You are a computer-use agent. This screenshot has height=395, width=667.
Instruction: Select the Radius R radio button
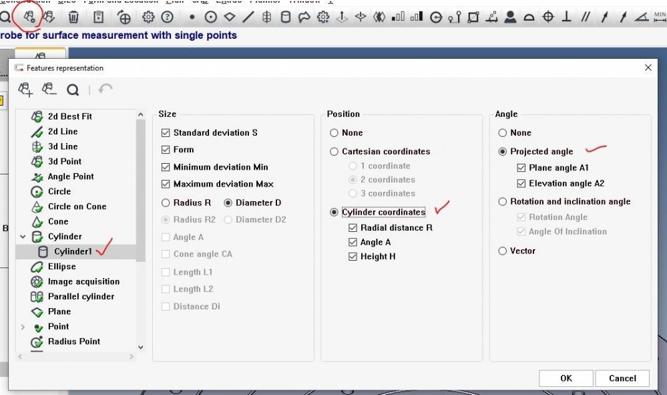coord(166,203)
